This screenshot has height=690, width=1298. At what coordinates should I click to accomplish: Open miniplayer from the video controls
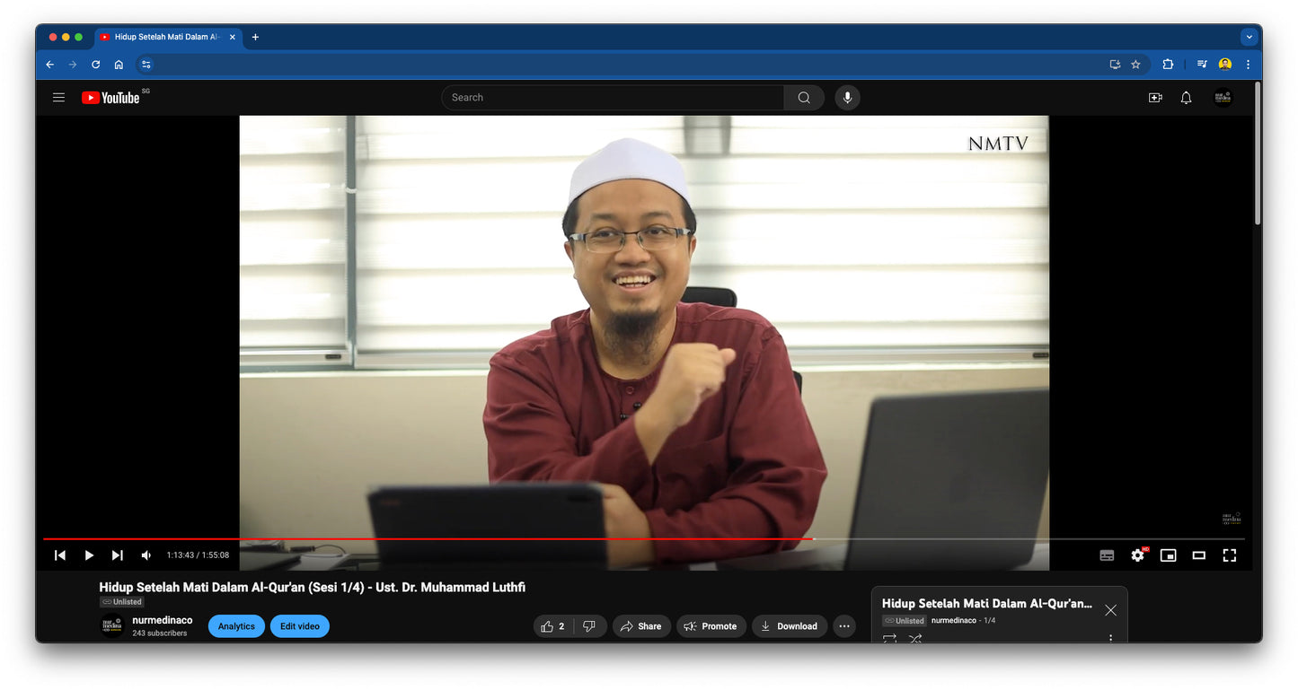[x=1168, y=555]
